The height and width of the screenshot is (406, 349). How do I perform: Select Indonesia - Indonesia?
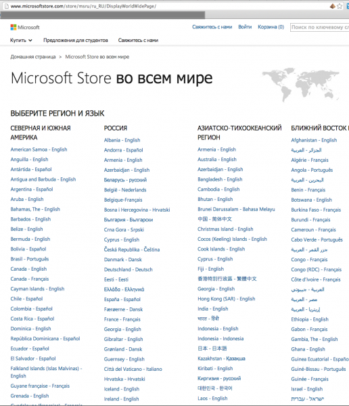pyautogui.click(x=220, y=338)
